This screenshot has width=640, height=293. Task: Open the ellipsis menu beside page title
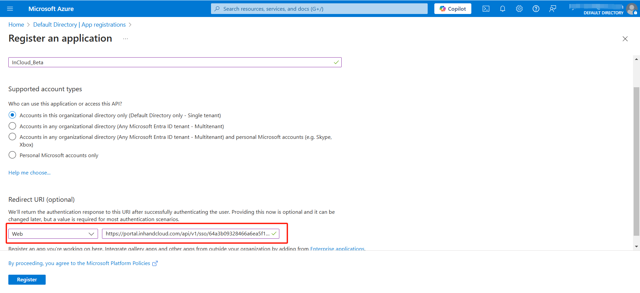click(x=125, y=39)
